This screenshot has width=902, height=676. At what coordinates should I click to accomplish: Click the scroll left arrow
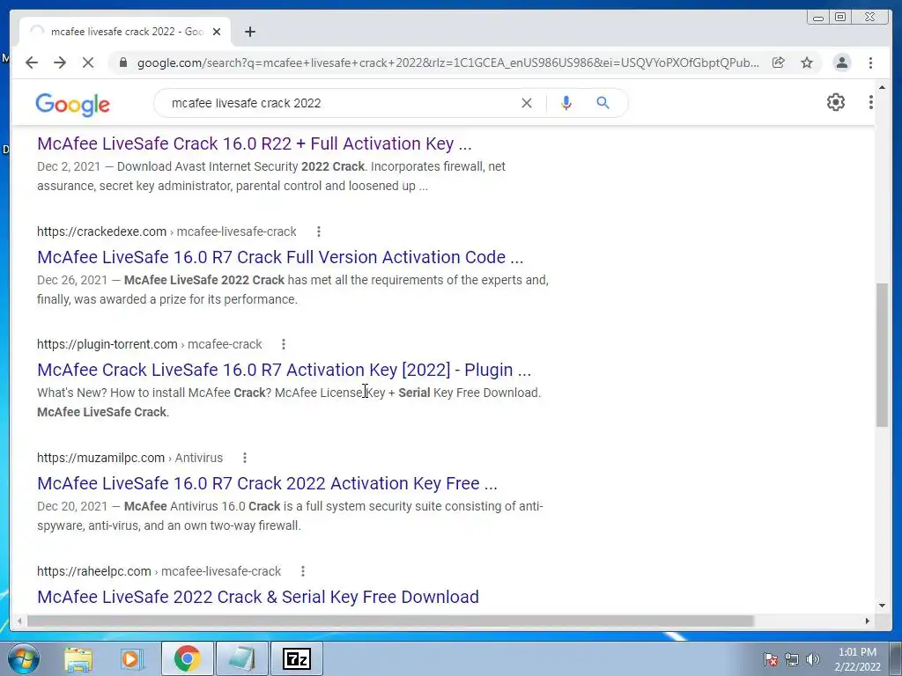point(19,621)
